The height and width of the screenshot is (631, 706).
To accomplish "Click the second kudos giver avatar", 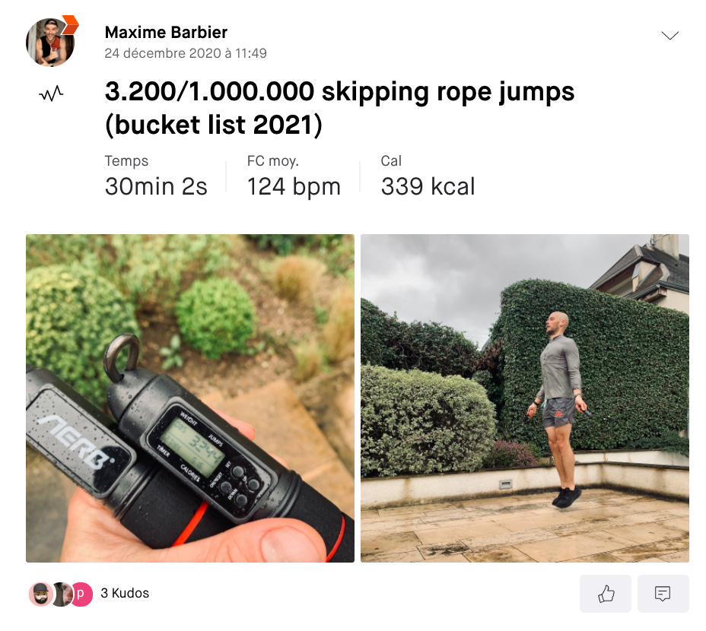I will 61,594.
